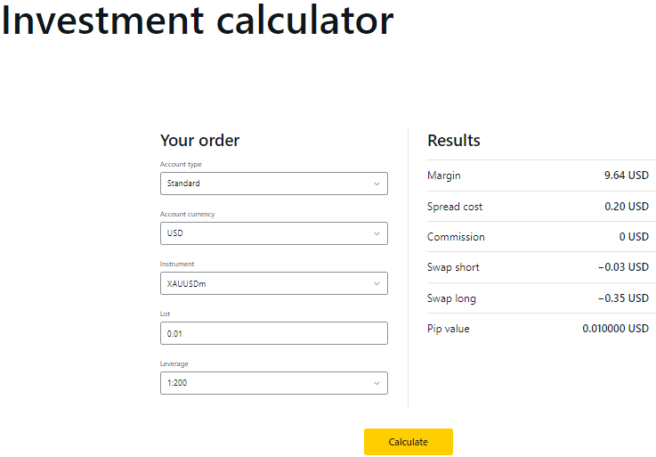The image size is (656, 457).
Task: Click the Investment calculator page title
Action: pos(197,21)
